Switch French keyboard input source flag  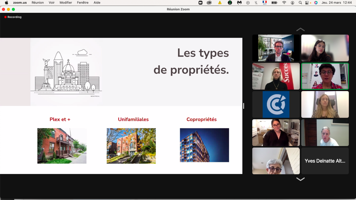point(264,3)
